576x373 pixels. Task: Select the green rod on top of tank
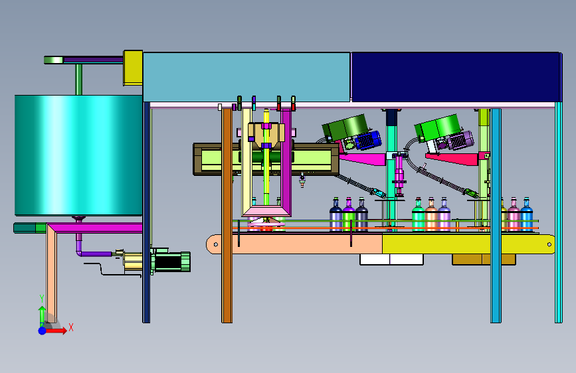pyautogui.click(x=78, y=79)
